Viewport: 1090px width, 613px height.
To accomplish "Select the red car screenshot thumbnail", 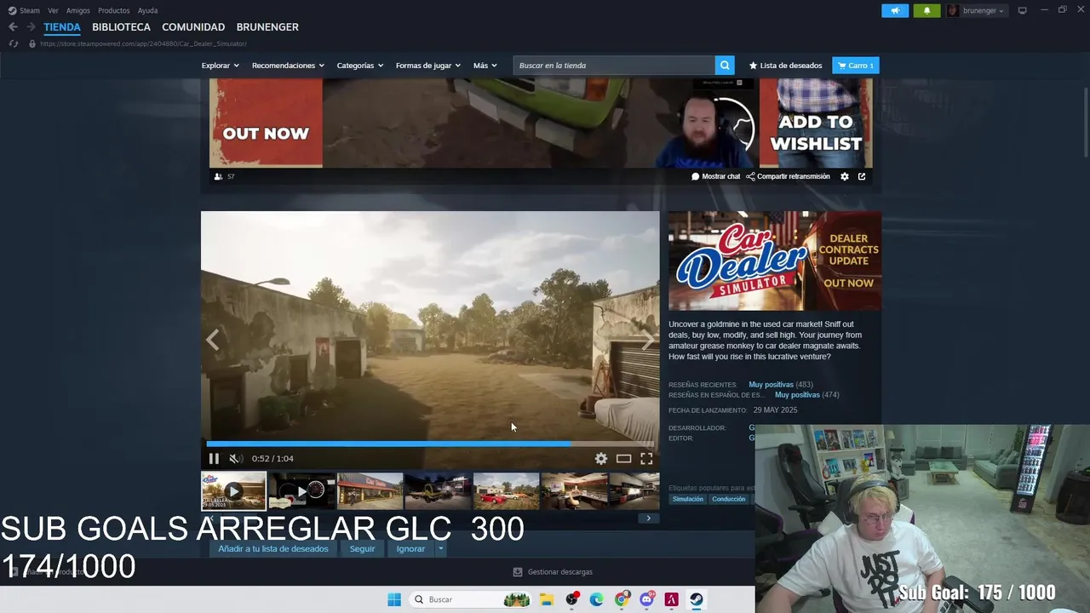I will [506, 491].
